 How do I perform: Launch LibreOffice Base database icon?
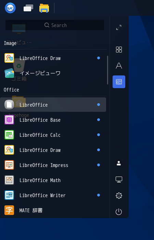click(x=9, y=120)
